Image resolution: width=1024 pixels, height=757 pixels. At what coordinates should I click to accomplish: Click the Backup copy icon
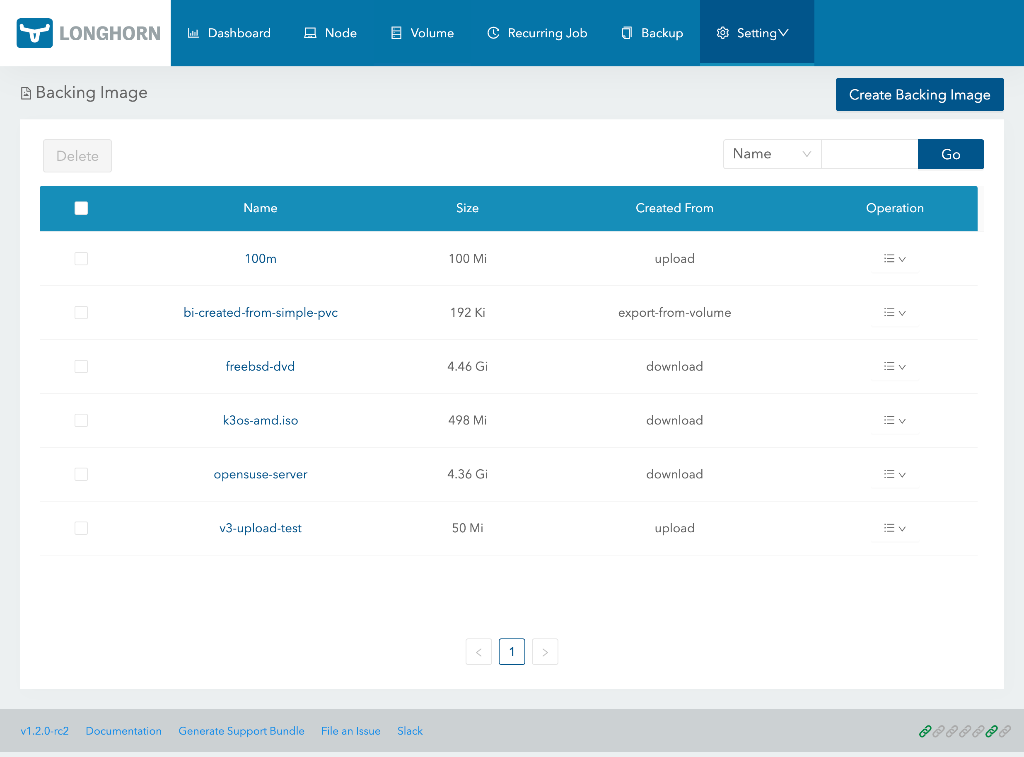tap(626, 33)
